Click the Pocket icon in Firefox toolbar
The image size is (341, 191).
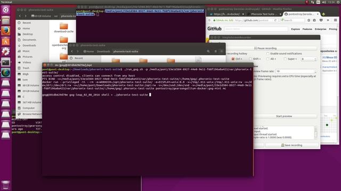(321, 20)
